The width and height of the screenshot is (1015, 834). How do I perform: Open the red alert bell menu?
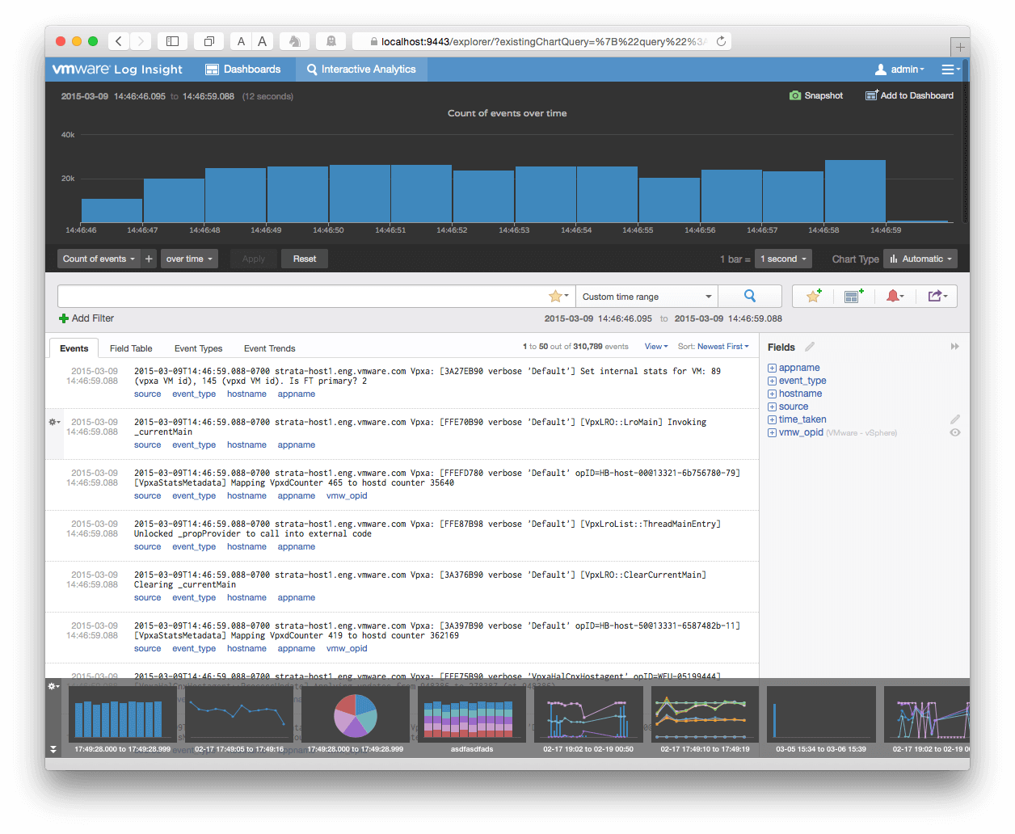click(x=894, y=297)
